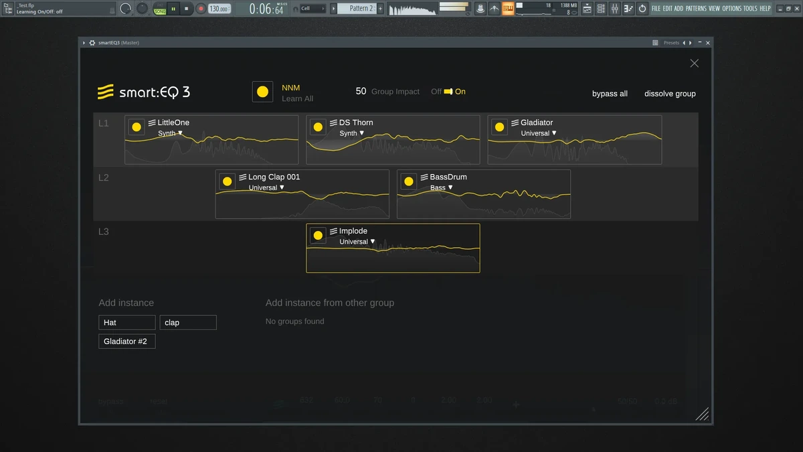This screenshot has width=803, height=452.
Task: Click the DS Thorn drag handle icon
Action: point(333,123)
